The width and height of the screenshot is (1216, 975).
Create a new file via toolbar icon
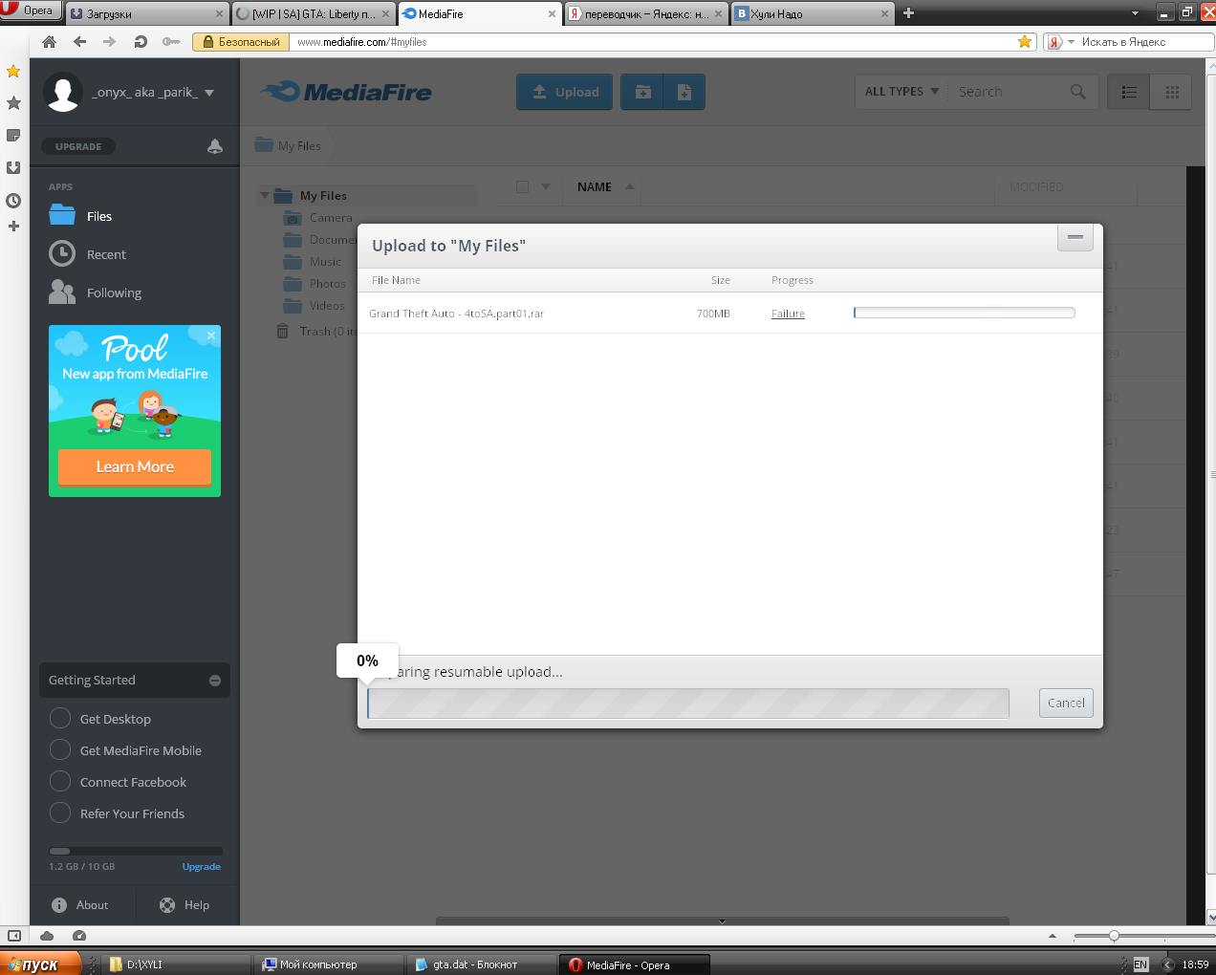[684, 92]
